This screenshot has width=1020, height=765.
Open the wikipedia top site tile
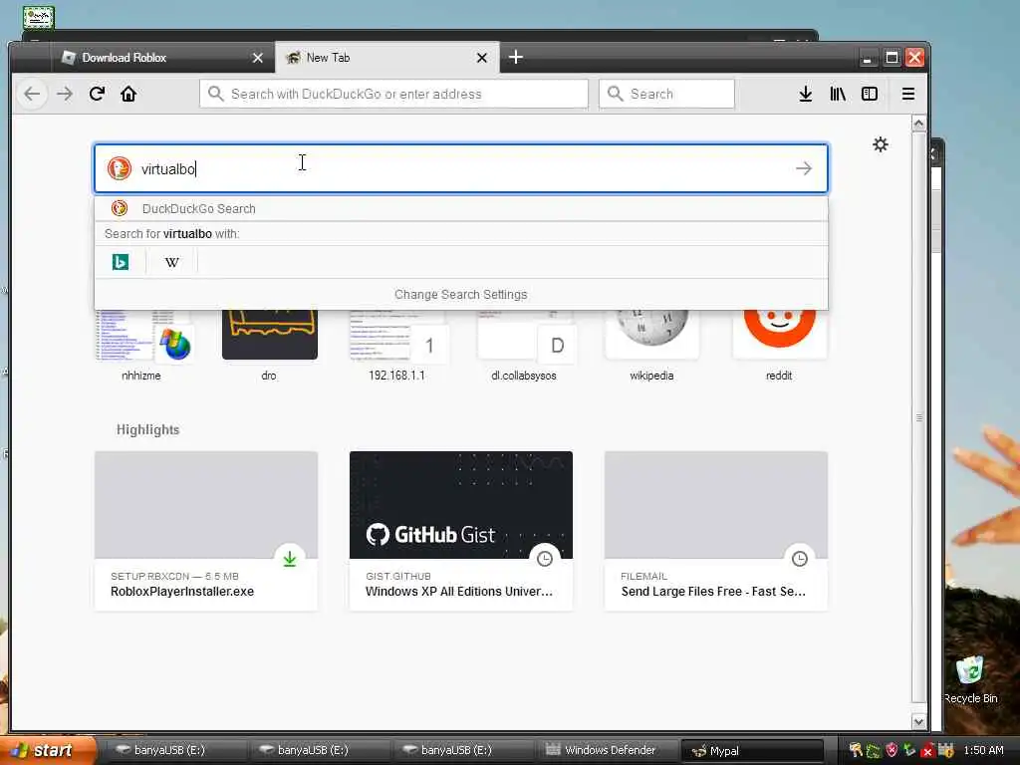click(651, 345)
